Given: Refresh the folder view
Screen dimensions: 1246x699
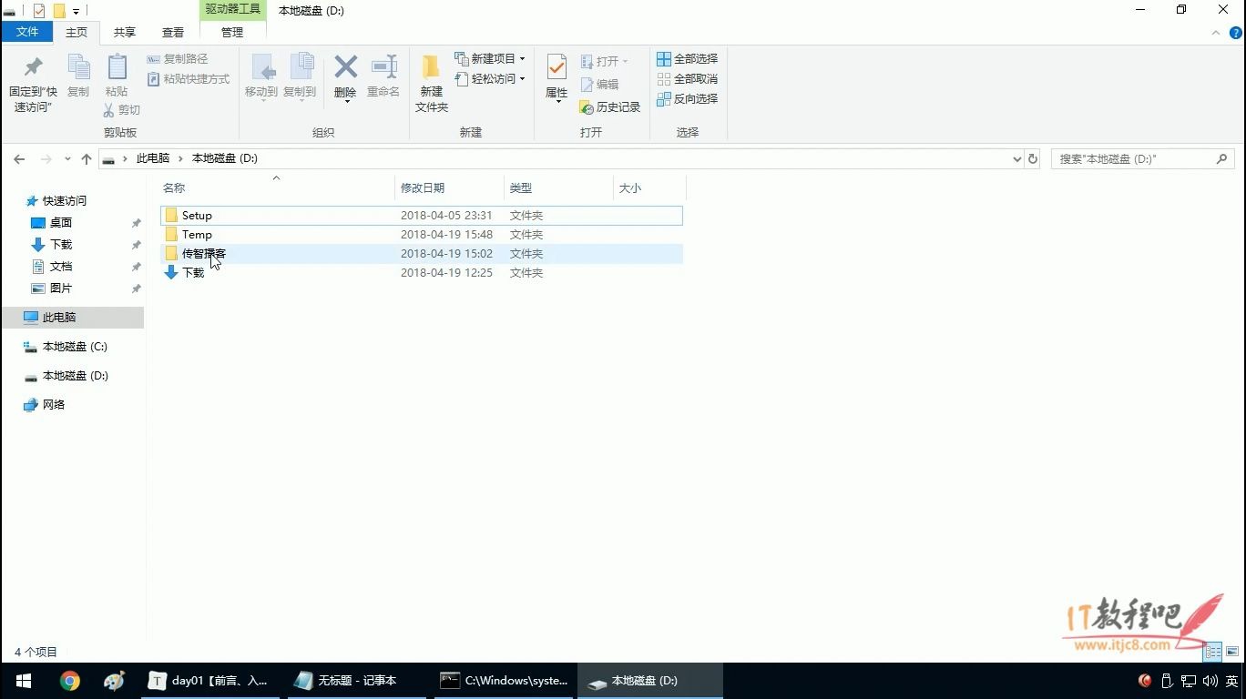Looking at the screenshot, I should tap(1032, 157).
